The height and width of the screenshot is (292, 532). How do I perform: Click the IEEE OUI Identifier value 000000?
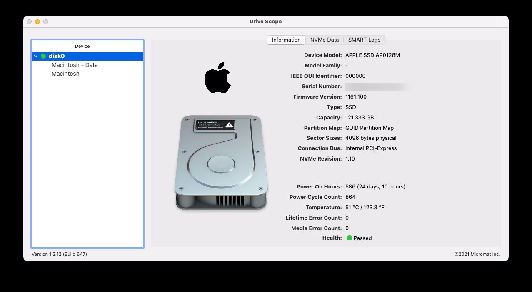pos(355,76)
